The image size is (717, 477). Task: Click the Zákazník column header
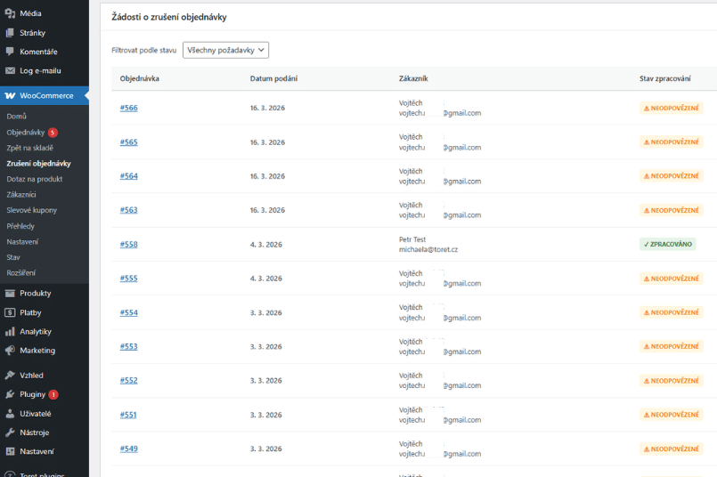point(413,78)
